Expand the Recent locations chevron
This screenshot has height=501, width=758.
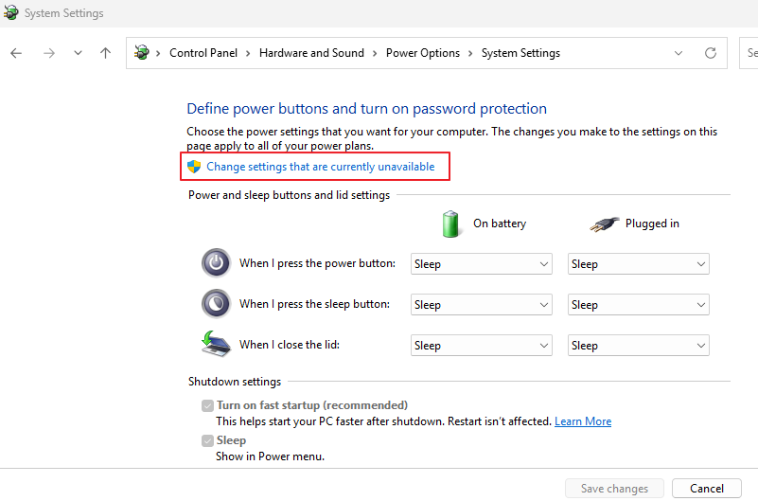click(x=78, y=53)
